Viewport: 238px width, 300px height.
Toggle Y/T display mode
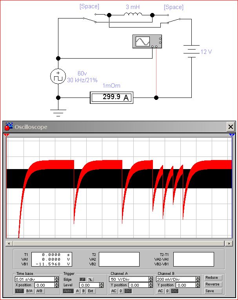19,291
